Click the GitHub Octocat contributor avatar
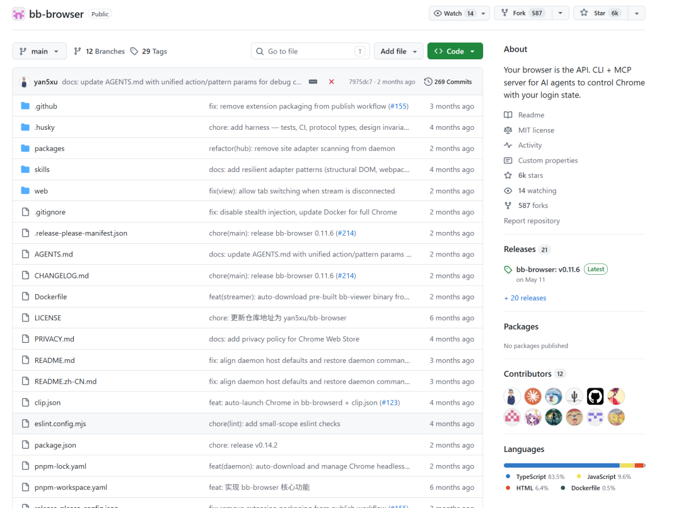Screen dimensions: 681x508 point(595,396)
